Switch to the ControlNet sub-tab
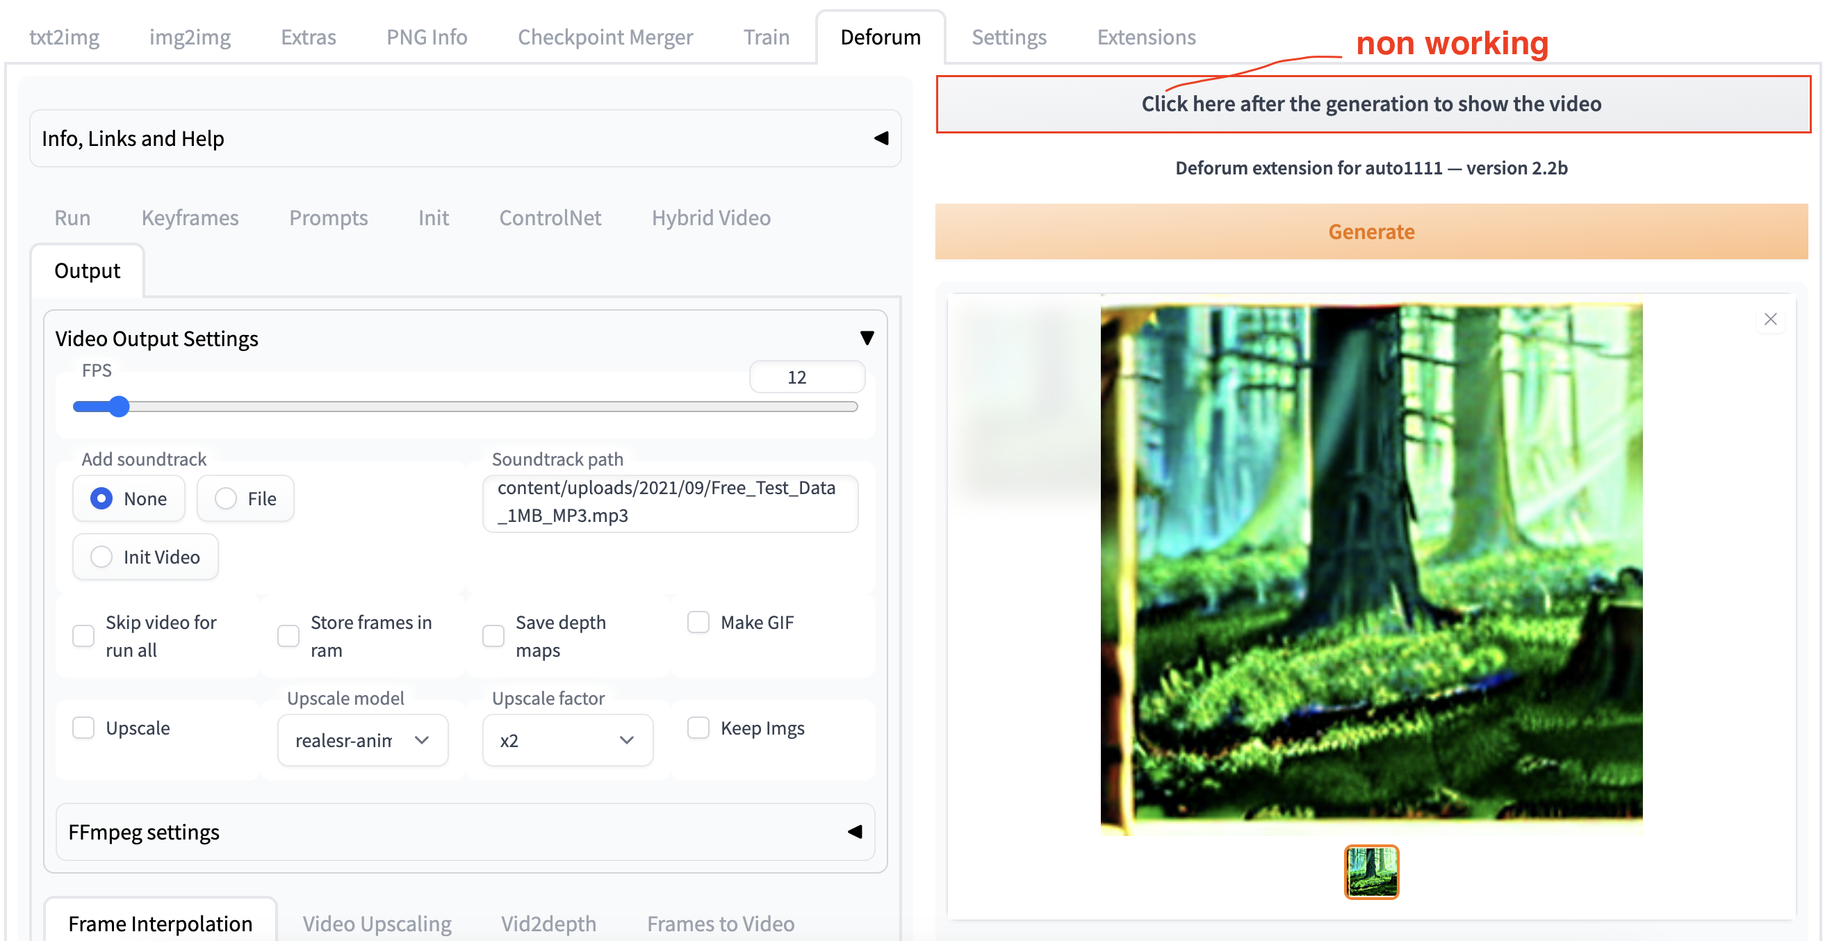The height and width of the screenshot is (941, 1825). pyautogui.click(x=550, y=218)
